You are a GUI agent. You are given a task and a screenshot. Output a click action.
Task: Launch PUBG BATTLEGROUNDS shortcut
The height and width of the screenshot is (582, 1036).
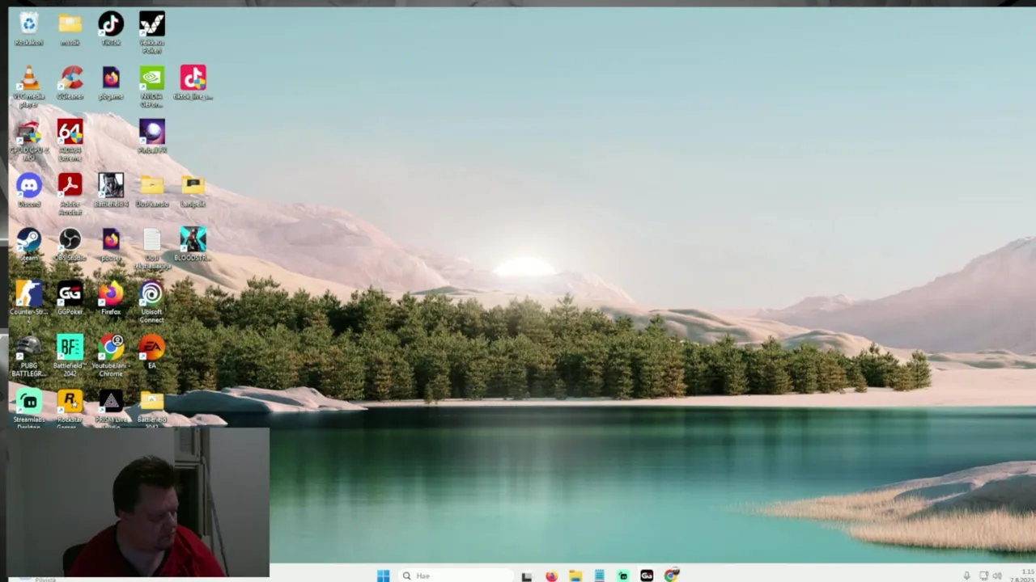29,356
